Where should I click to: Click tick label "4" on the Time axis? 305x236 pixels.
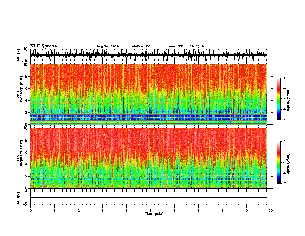(x=127, y=211)
